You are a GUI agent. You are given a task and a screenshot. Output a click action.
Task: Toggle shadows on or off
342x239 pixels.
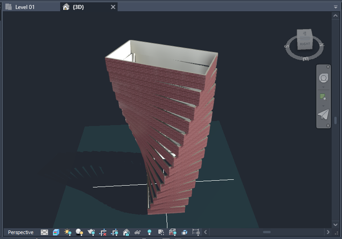click(79, 232)
